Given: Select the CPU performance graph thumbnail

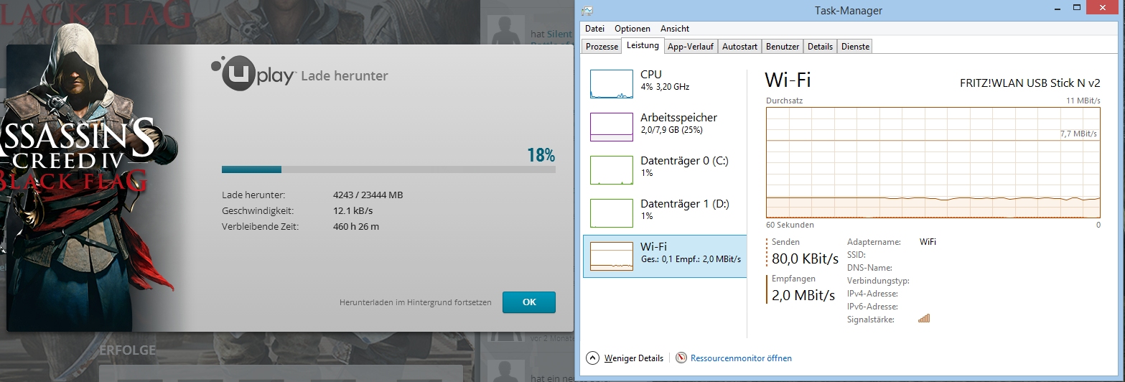Looking at the screenshot, I should click(x=612, y=84).
